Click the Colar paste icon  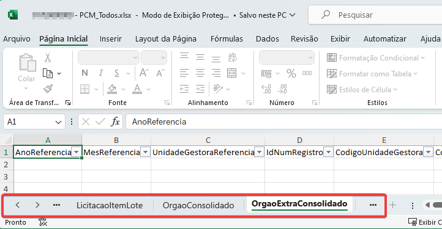click(x=27, y=62)
